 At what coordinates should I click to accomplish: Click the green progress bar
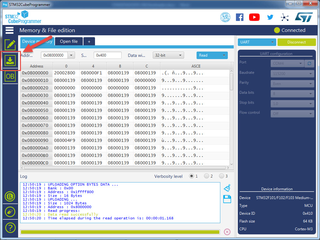(x=120, y=232)
